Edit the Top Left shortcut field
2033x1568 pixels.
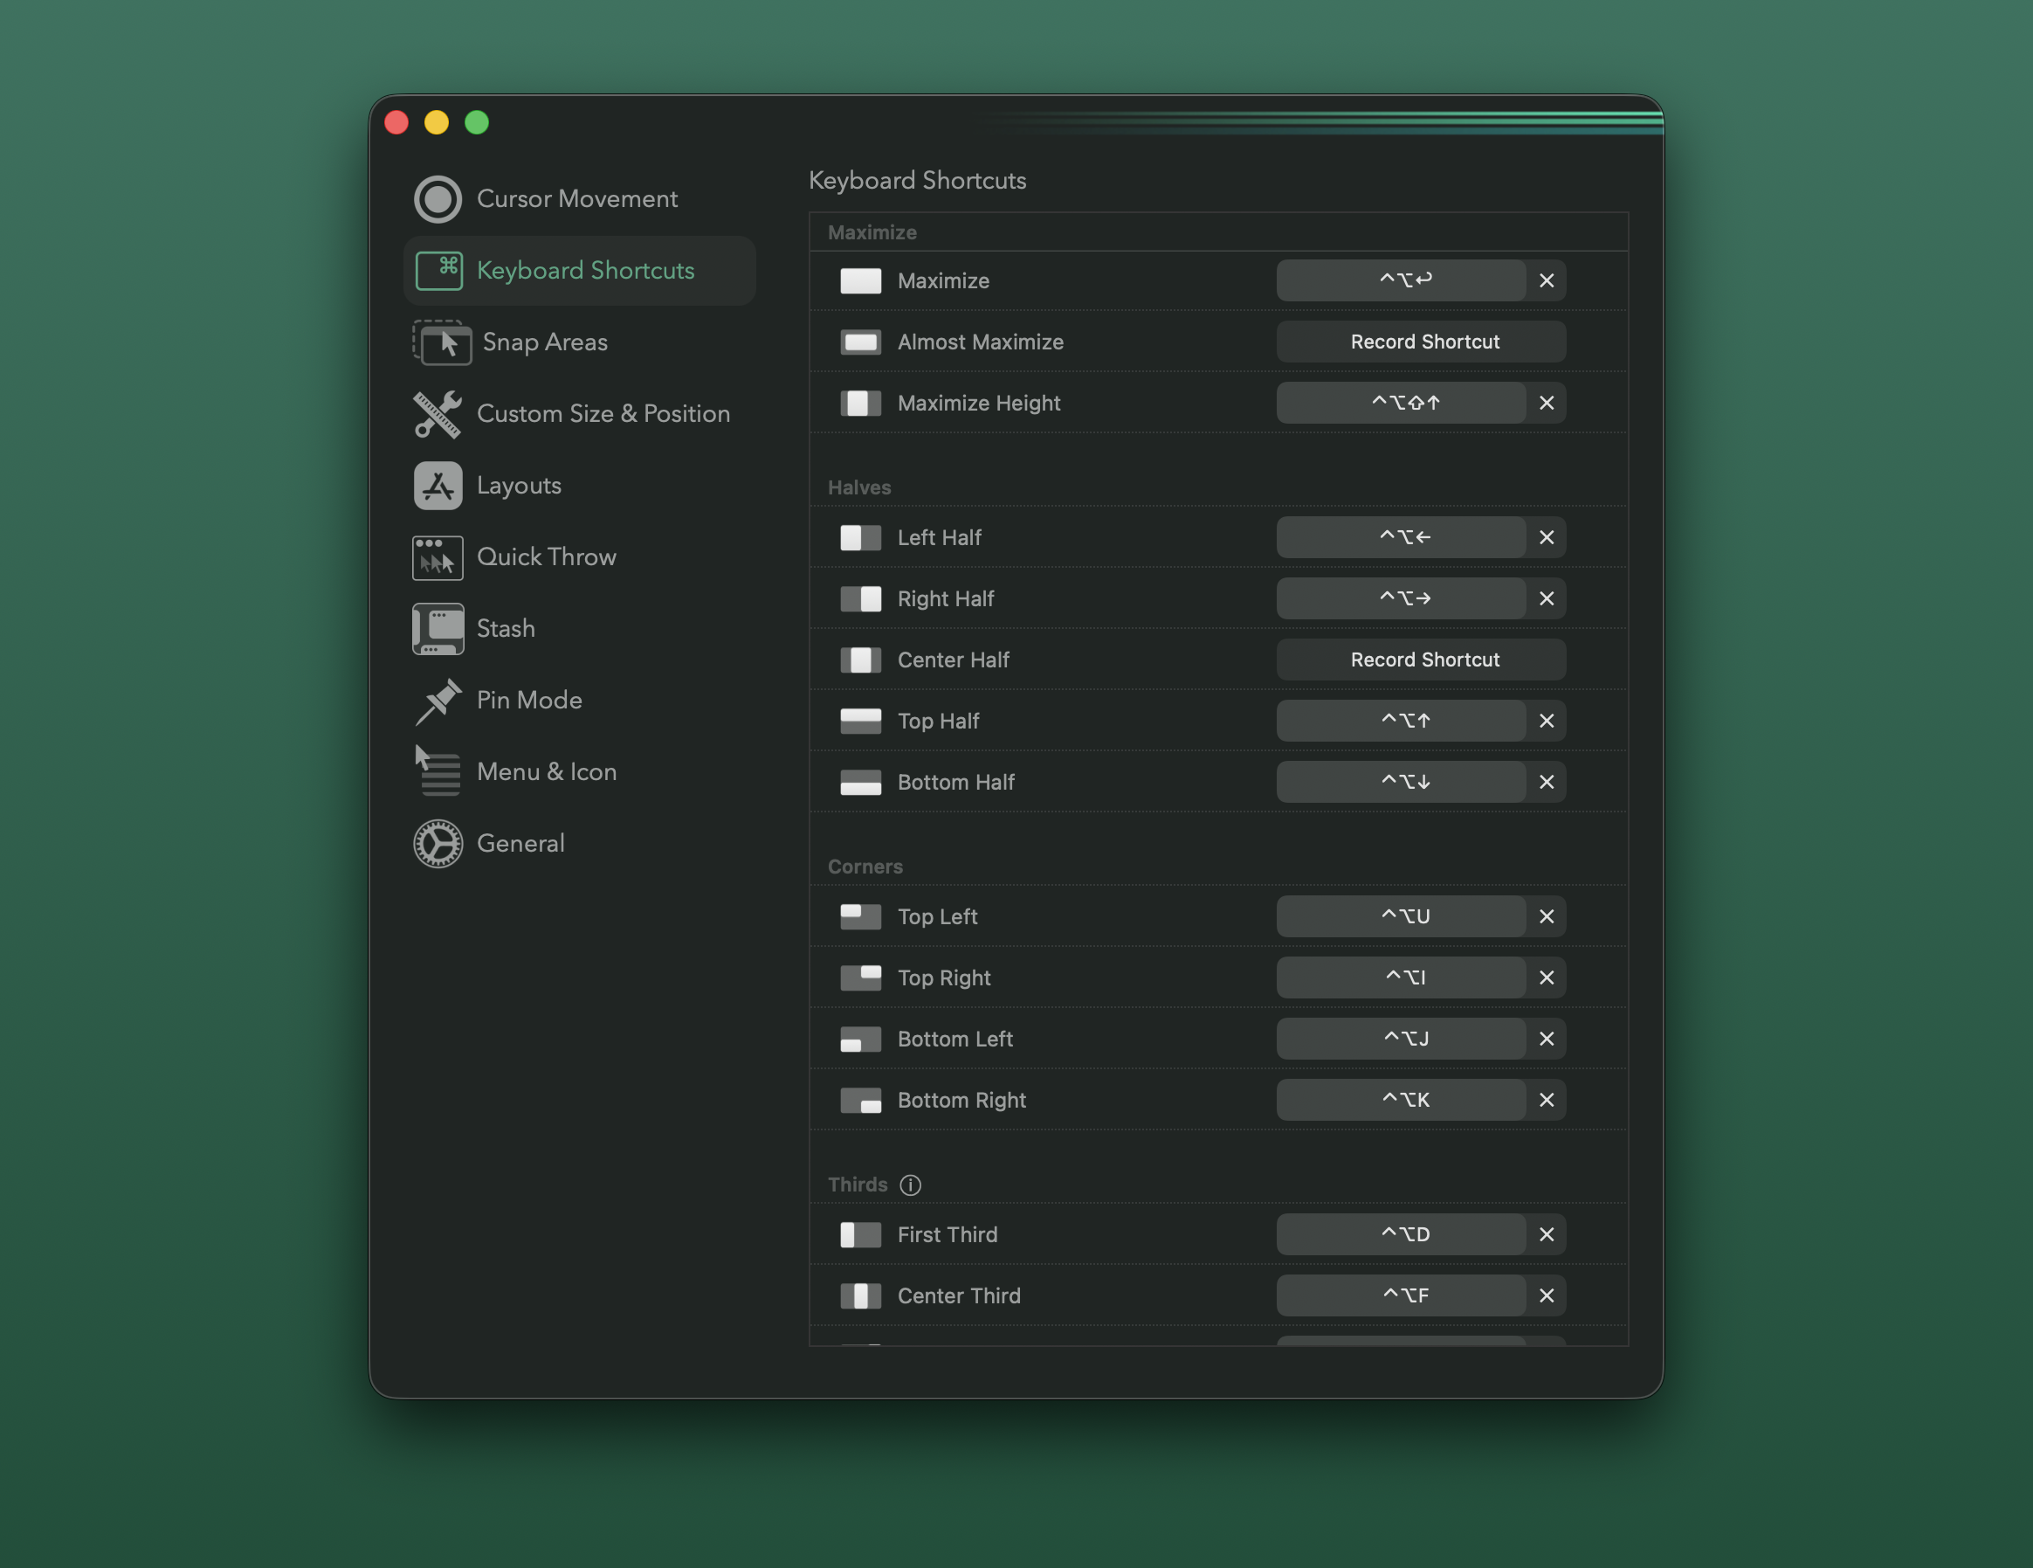1401,917
